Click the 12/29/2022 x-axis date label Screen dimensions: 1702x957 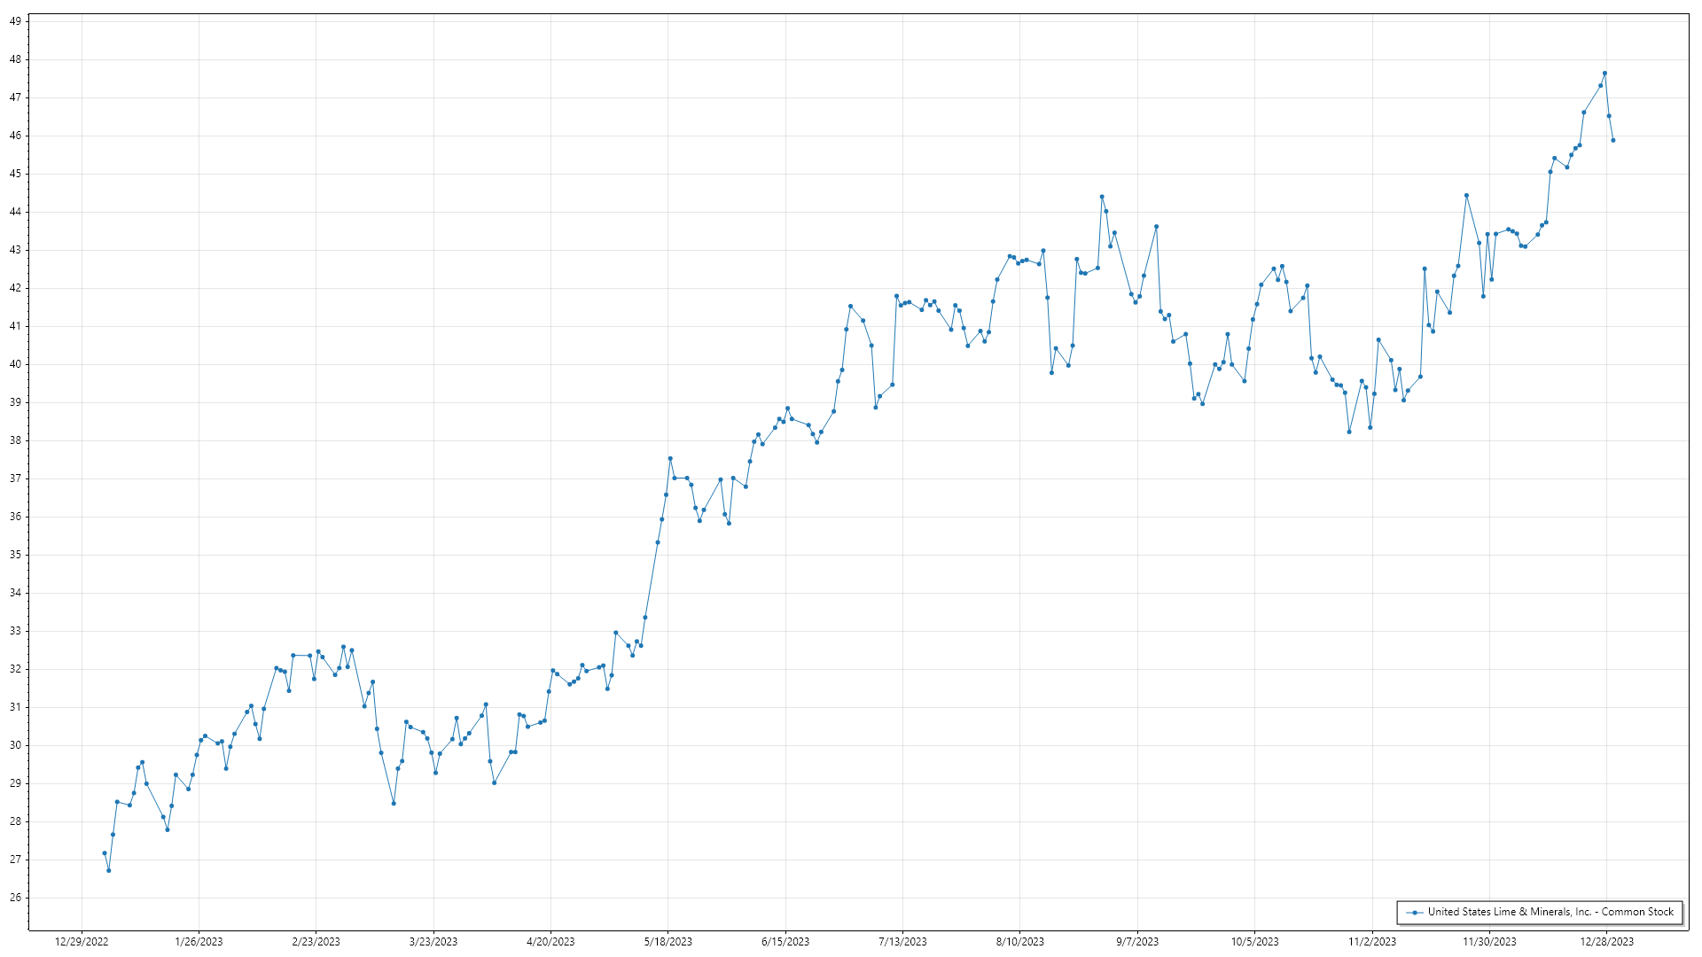pyautogui.click(x=82, y=942)
